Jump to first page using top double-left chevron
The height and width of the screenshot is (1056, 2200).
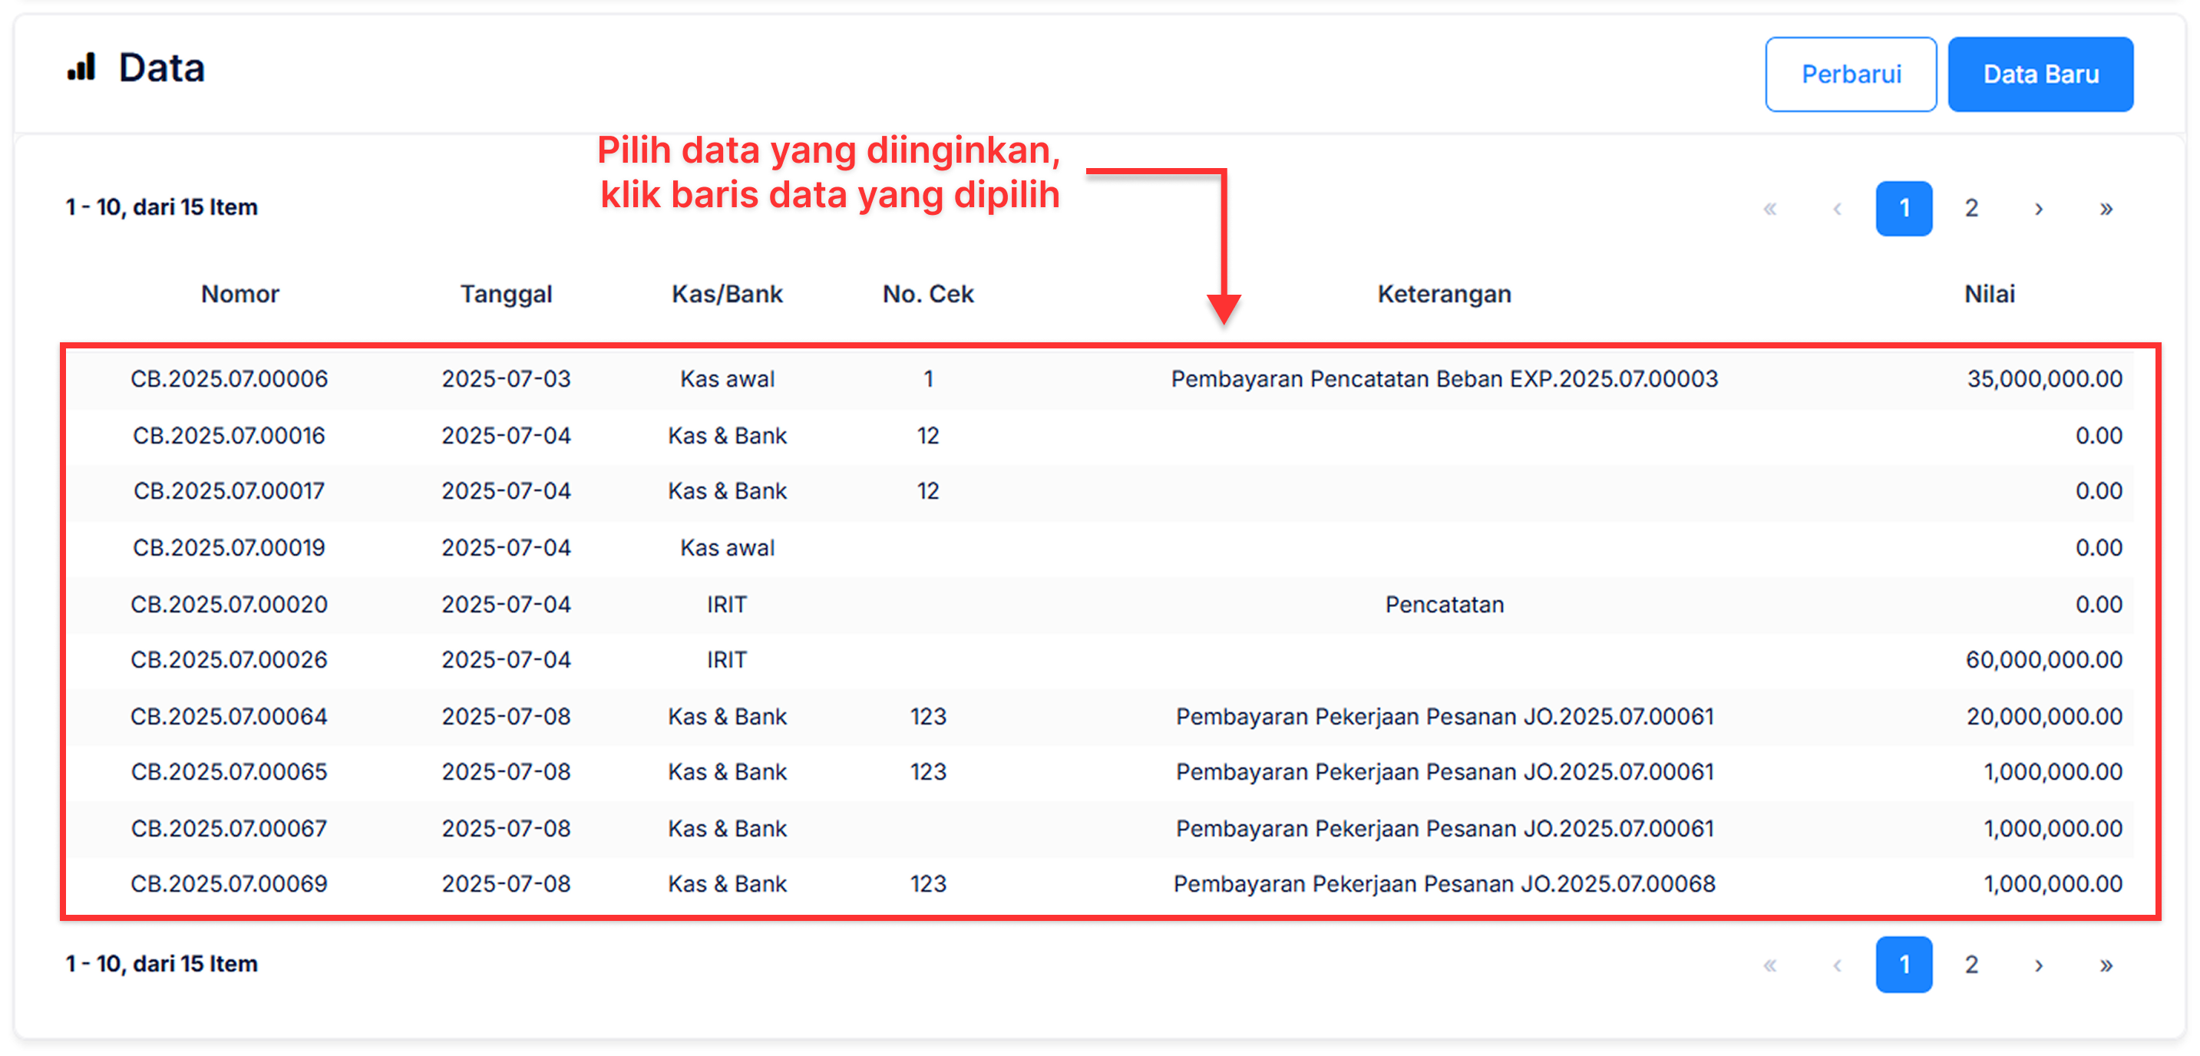(1771, 207)
